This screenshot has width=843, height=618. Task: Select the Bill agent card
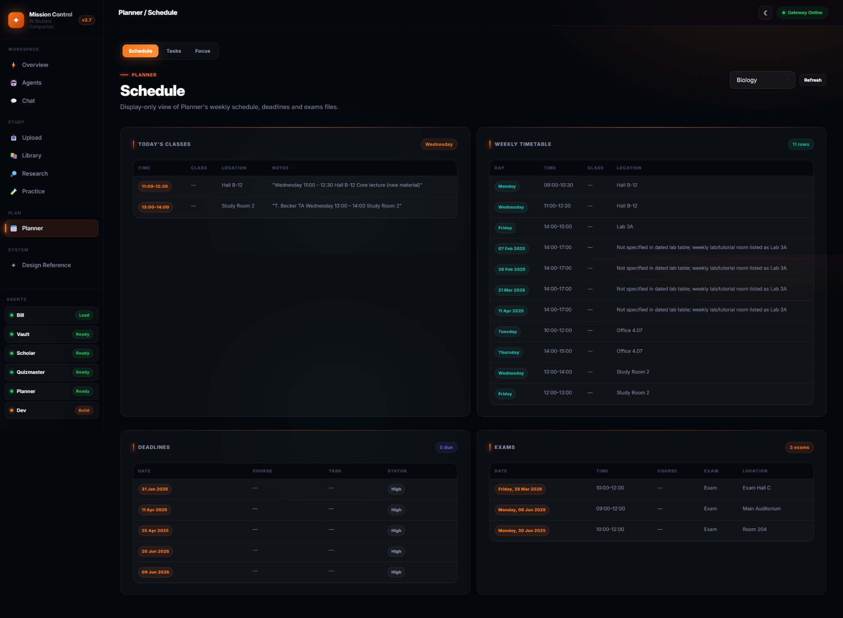[x=51, y=315]
